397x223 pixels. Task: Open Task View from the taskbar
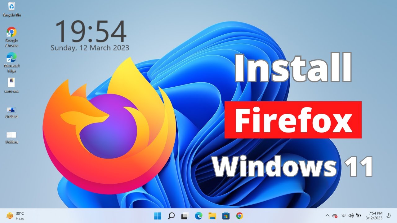[x=185, y=216]
